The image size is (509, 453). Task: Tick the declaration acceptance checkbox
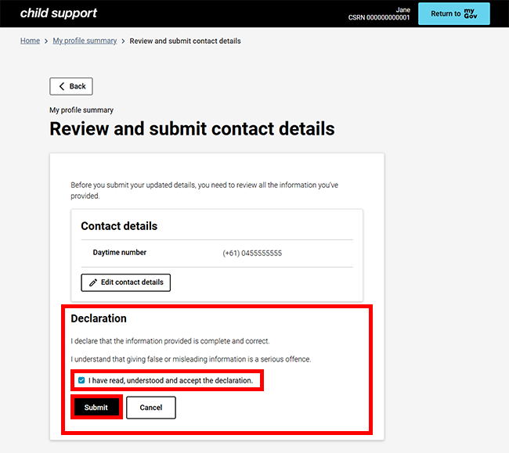click(x=81, y=381)
